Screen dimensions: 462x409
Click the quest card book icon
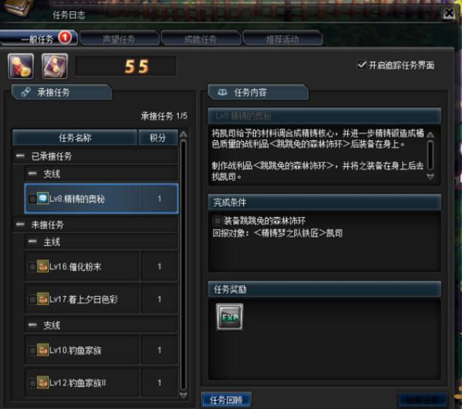pos(55,66)
